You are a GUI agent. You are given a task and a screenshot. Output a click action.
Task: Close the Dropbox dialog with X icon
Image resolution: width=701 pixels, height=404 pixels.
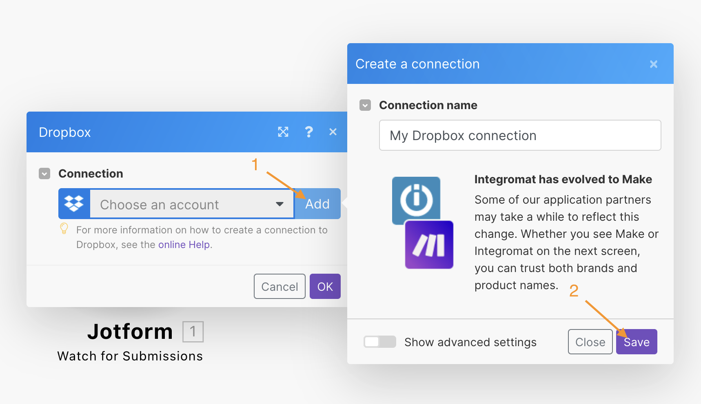[x=333, y=132]
